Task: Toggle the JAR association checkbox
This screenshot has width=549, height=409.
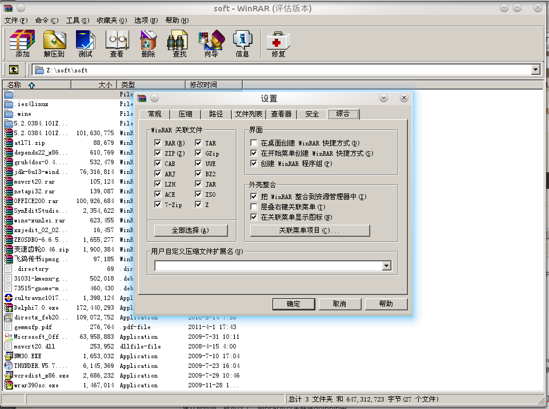Action: 198,184
